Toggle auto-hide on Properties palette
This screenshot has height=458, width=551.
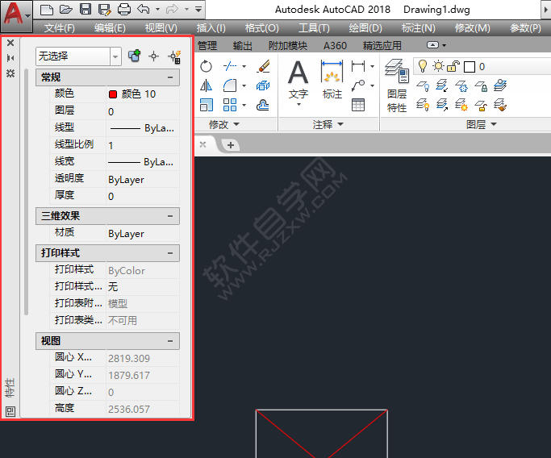(x=10, y=58)
